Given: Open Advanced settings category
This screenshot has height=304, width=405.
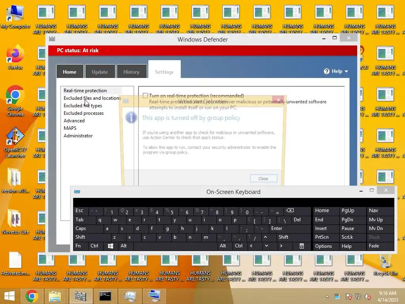Looking at the screenshot, I should click(x=74, y=120).
